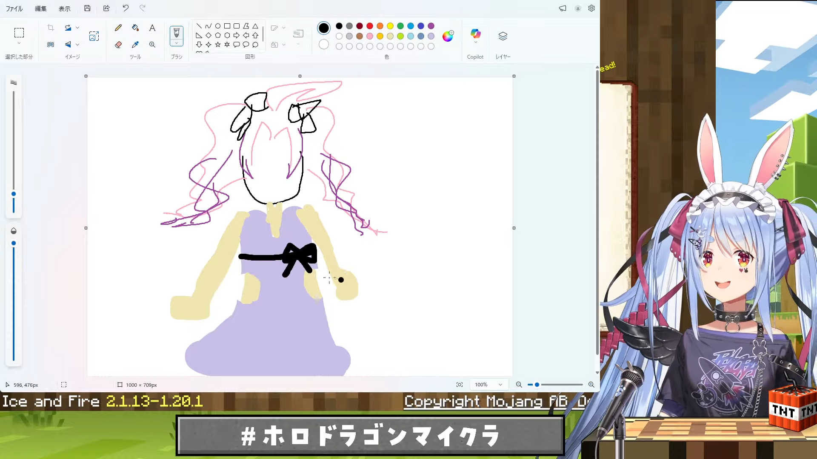Click the Magnifier zoom tool
Screen dimensions: 817x459
(152, 45)
